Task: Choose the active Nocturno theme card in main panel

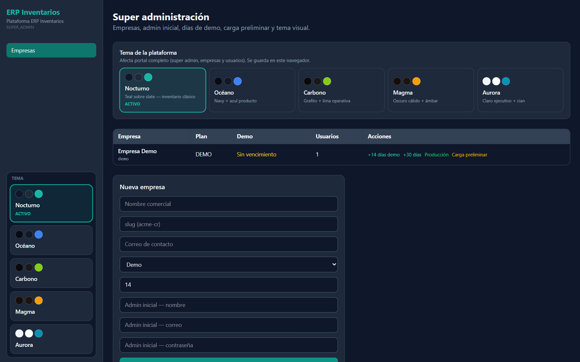Action: (163, 90)
